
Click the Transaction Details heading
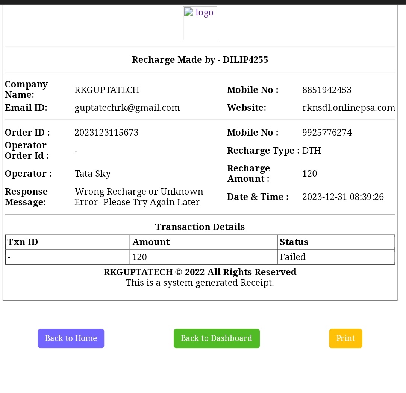(200, 227)
